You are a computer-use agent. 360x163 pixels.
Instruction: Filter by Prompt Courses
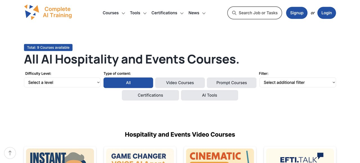tap(231, 83)
